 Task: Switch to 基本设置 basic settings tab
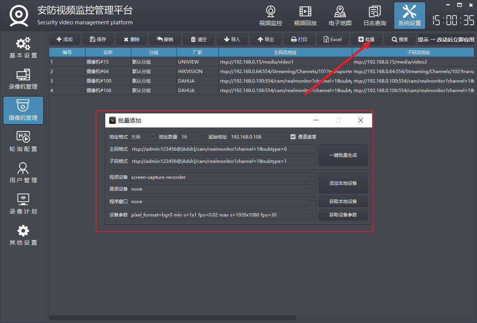[23, 48]
